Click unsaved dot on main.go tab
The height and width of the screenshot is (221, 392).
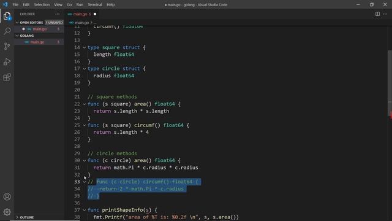tap(95, 14)
